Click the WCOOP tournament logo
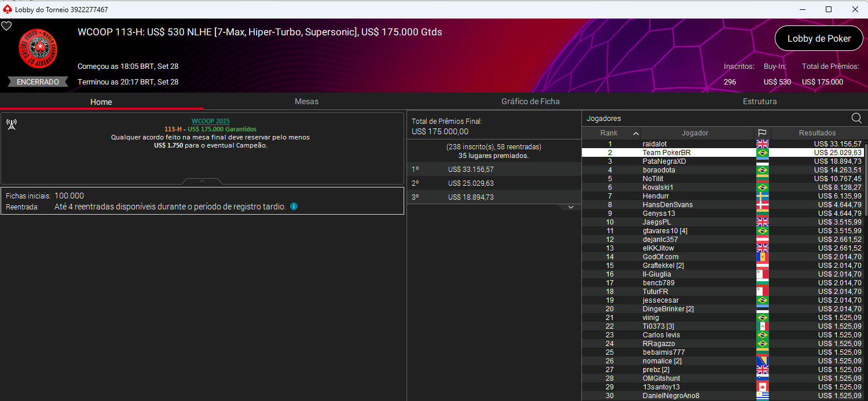 tap(38, 48)
